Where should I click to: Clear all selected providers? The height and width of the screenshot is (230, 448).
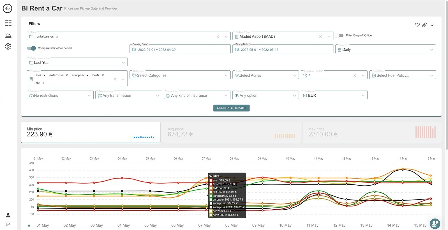point(115,79)
